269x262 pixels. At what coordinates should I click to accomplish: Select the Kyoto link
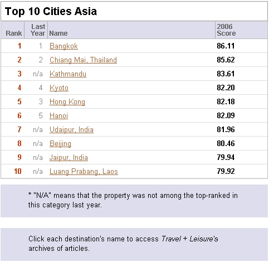(x=59, y=88)
